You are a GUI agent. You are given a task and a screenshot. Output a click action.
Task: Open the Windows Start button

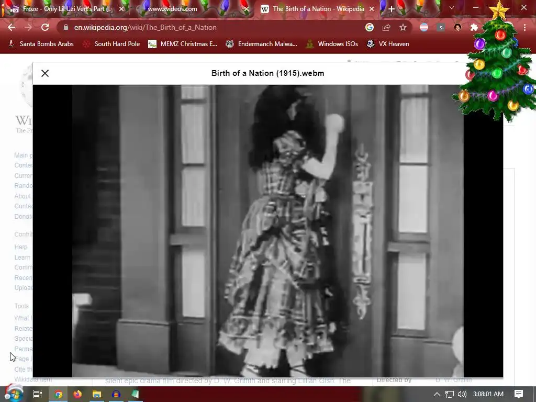(x=14, y=394)
